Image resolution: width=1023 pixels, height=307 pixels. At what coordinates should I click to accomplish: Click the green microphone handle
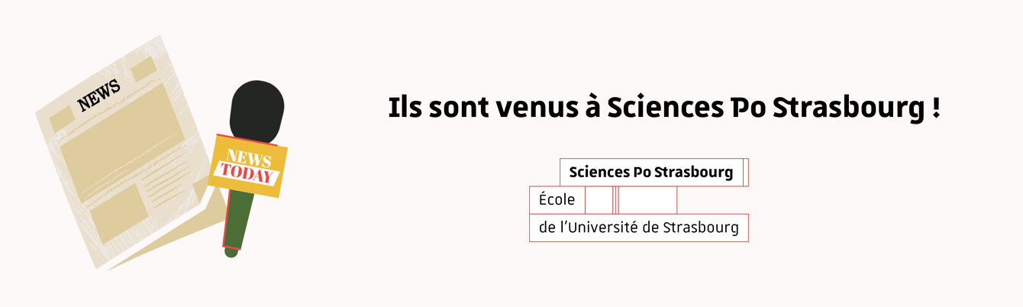coord(238,222)
